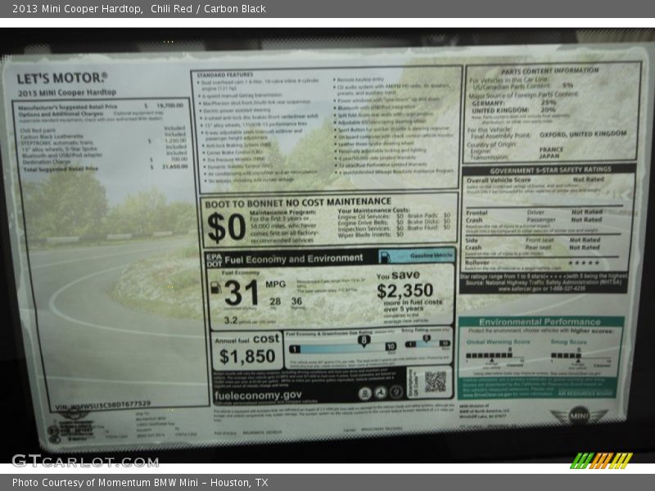Click the '2013 MINI Cooper Hardtop' sticker subtitle

(67, 92)
